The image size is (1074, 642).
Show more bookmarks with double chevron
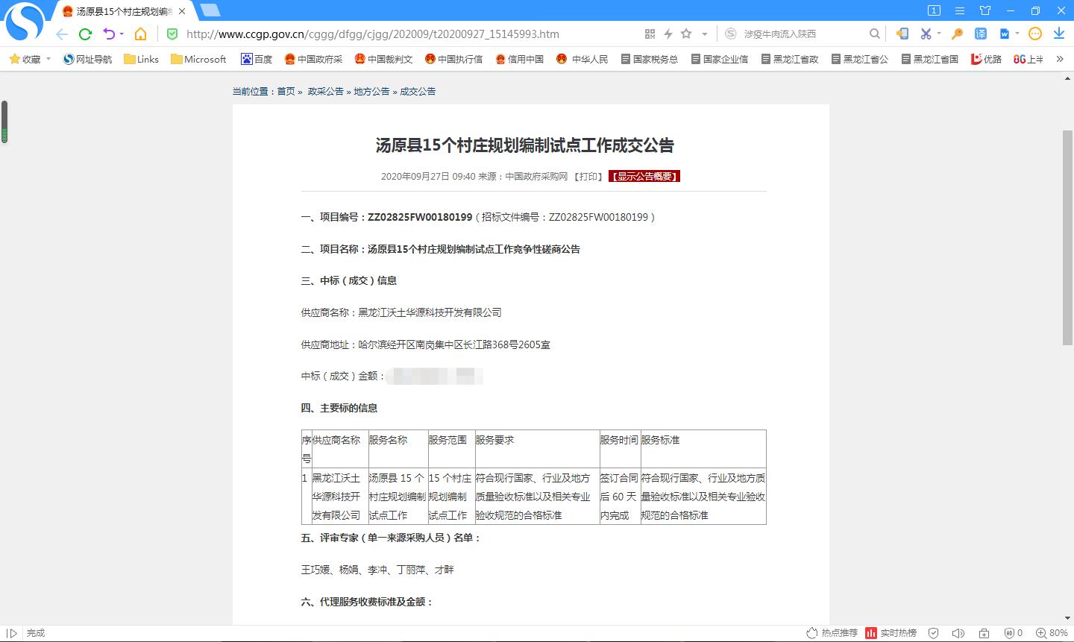[x=1059, y=59]
